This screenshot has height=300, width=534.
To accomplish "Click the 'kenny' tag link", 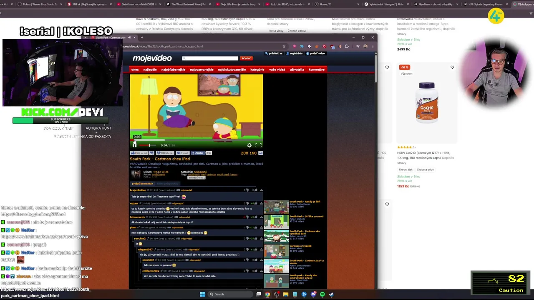I will tap(234, 175).
